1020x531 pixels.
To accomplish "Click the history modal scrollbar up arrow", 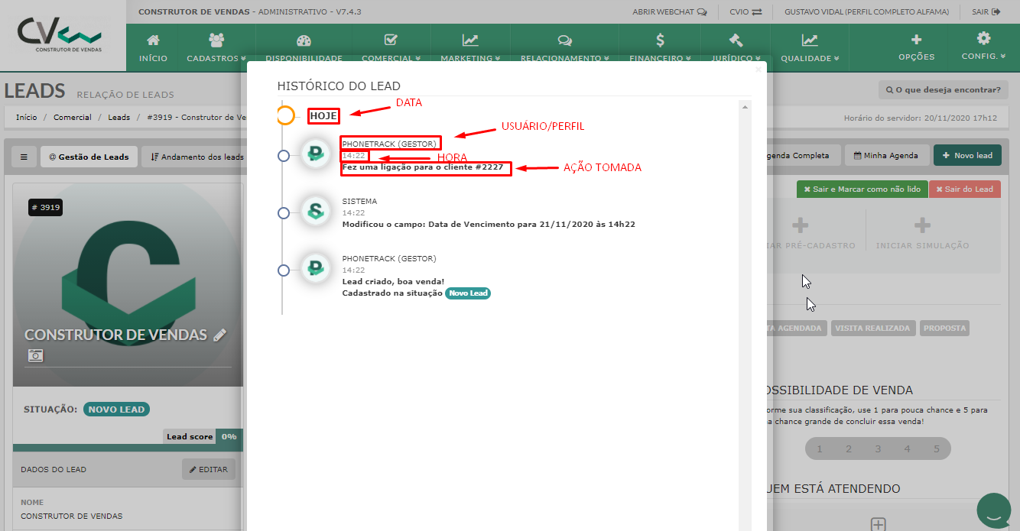I will tap(746, 108).
